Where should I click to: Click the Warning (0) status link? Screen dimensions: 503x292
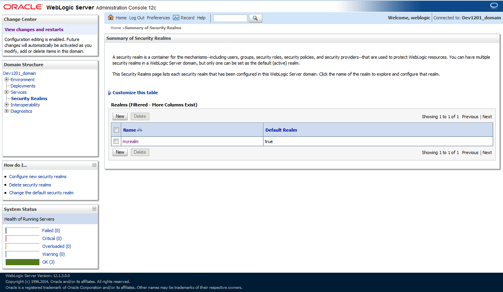coord(54,254)
